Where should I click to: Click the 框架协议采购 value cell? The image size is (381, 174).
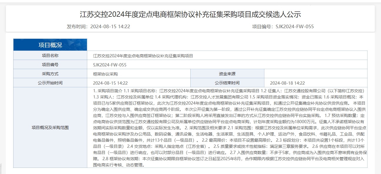[x=105, y=74]
